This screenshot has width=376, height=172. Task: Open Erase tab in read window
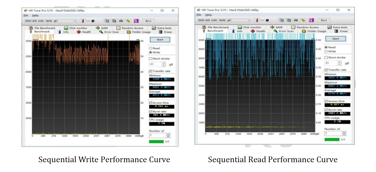coord(341,31)
